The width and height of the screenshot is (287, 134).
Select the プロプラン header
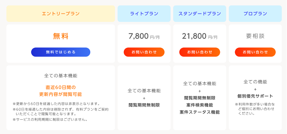coord(255,14)
